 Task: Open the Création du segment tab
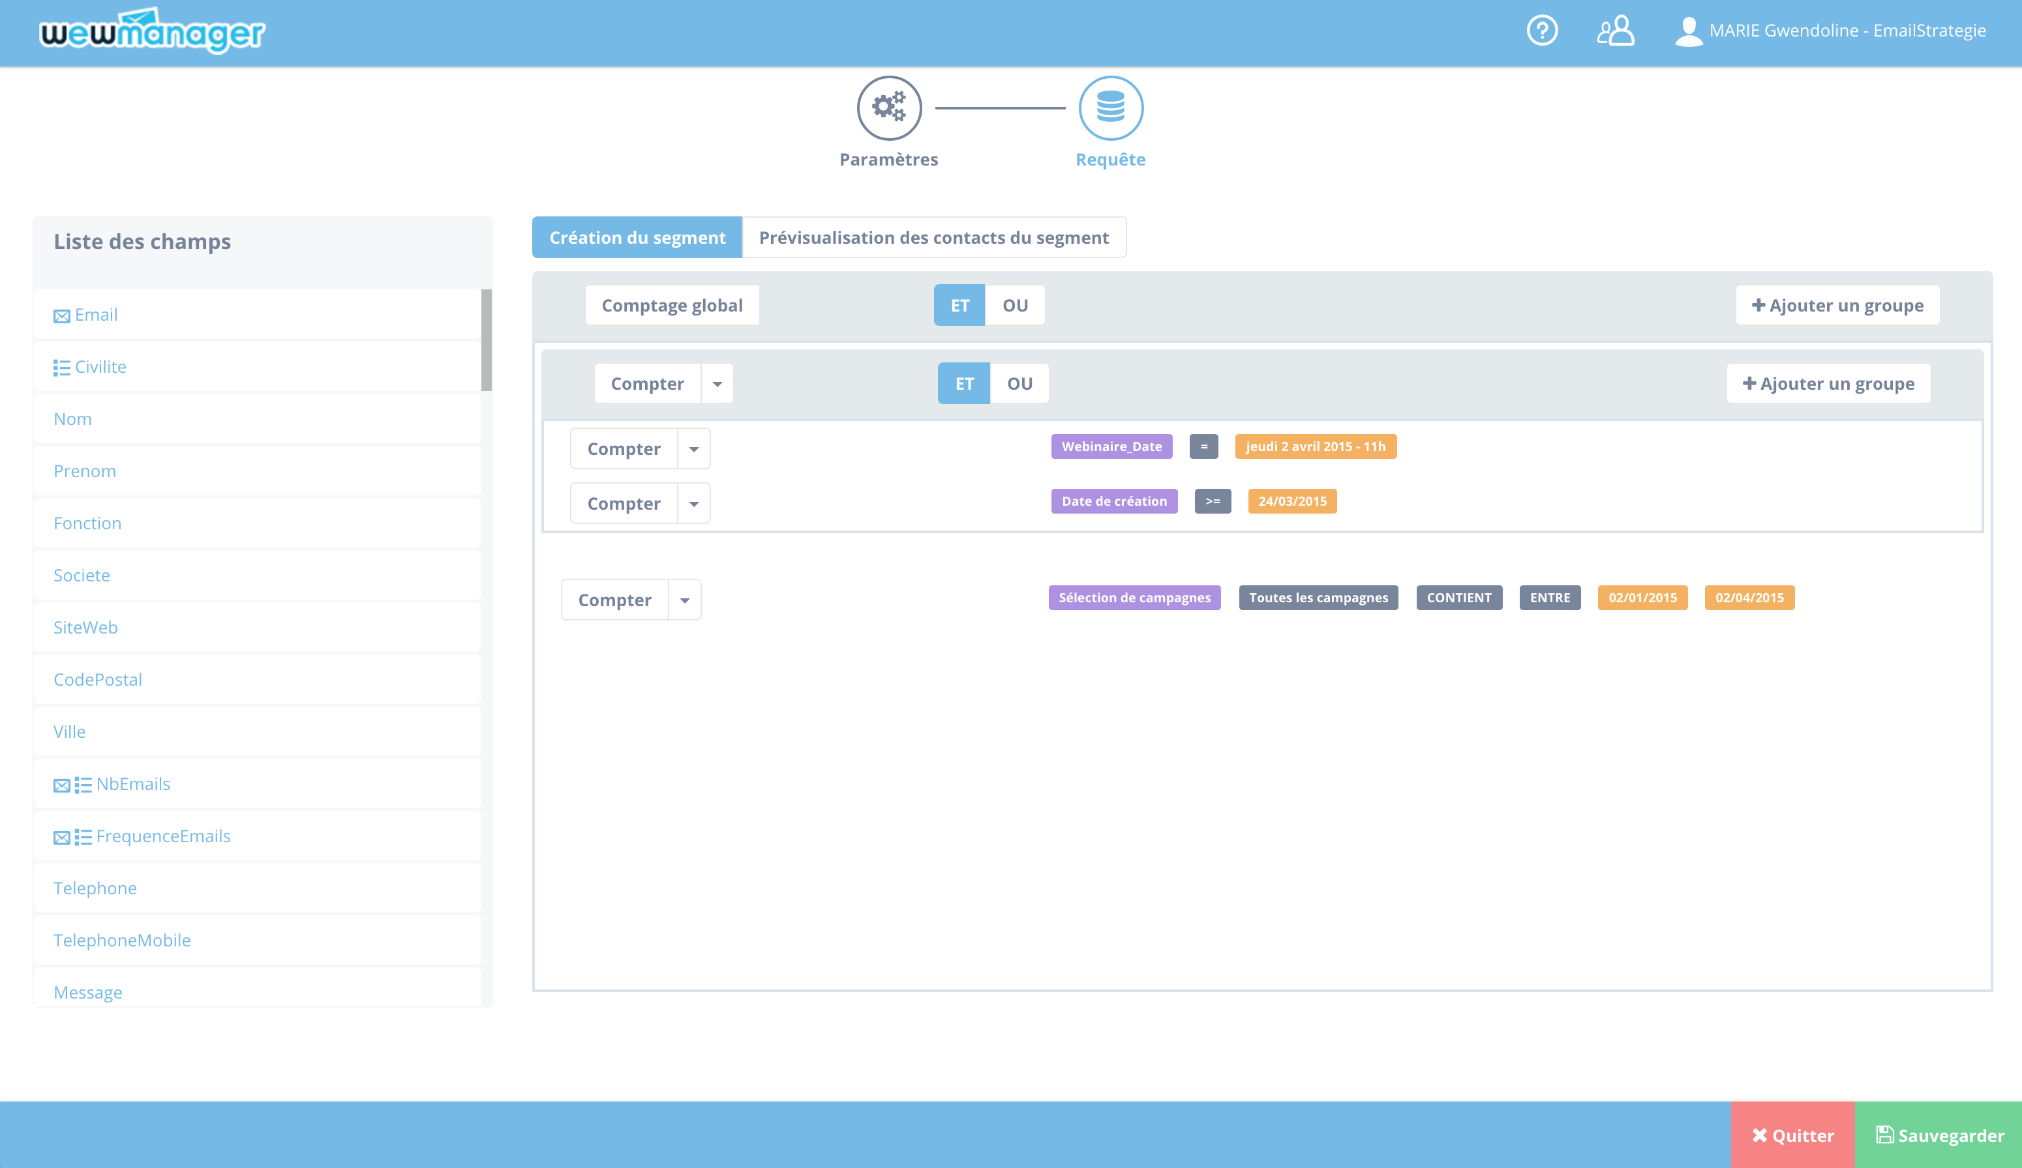click(637, 237)
